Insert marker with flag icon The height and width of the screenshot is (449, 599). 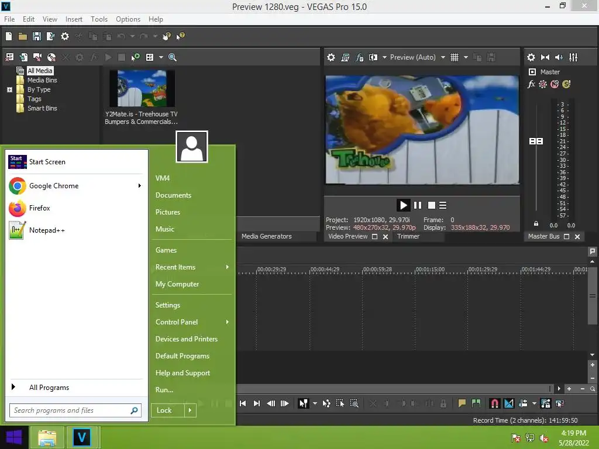click(462, 403)
